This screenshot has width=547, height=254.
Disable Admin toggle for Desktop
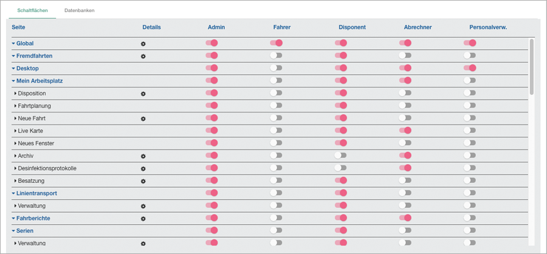[212, 67]
